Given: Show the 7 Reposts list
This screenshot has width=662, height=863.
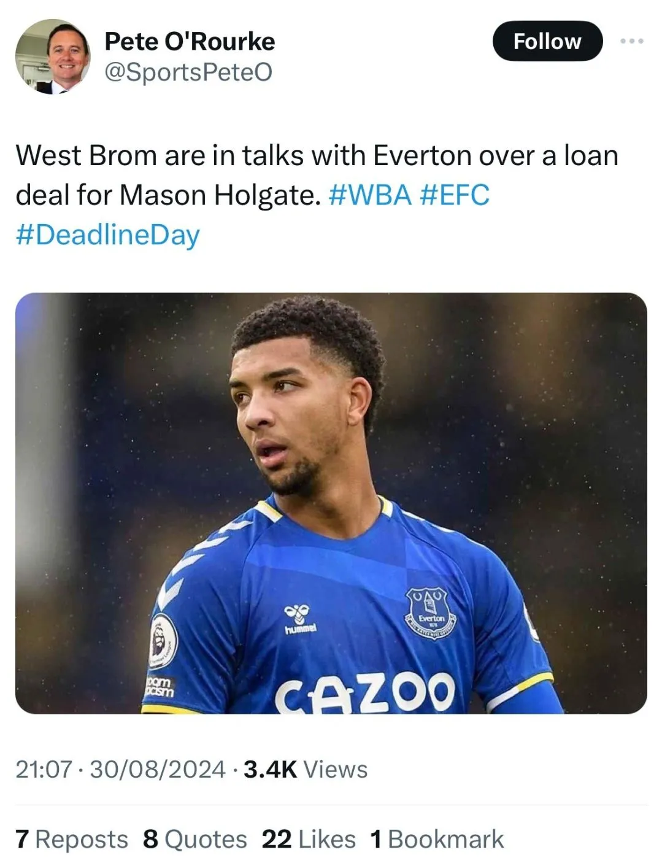Looking at the screenshot, I should 72,839.
